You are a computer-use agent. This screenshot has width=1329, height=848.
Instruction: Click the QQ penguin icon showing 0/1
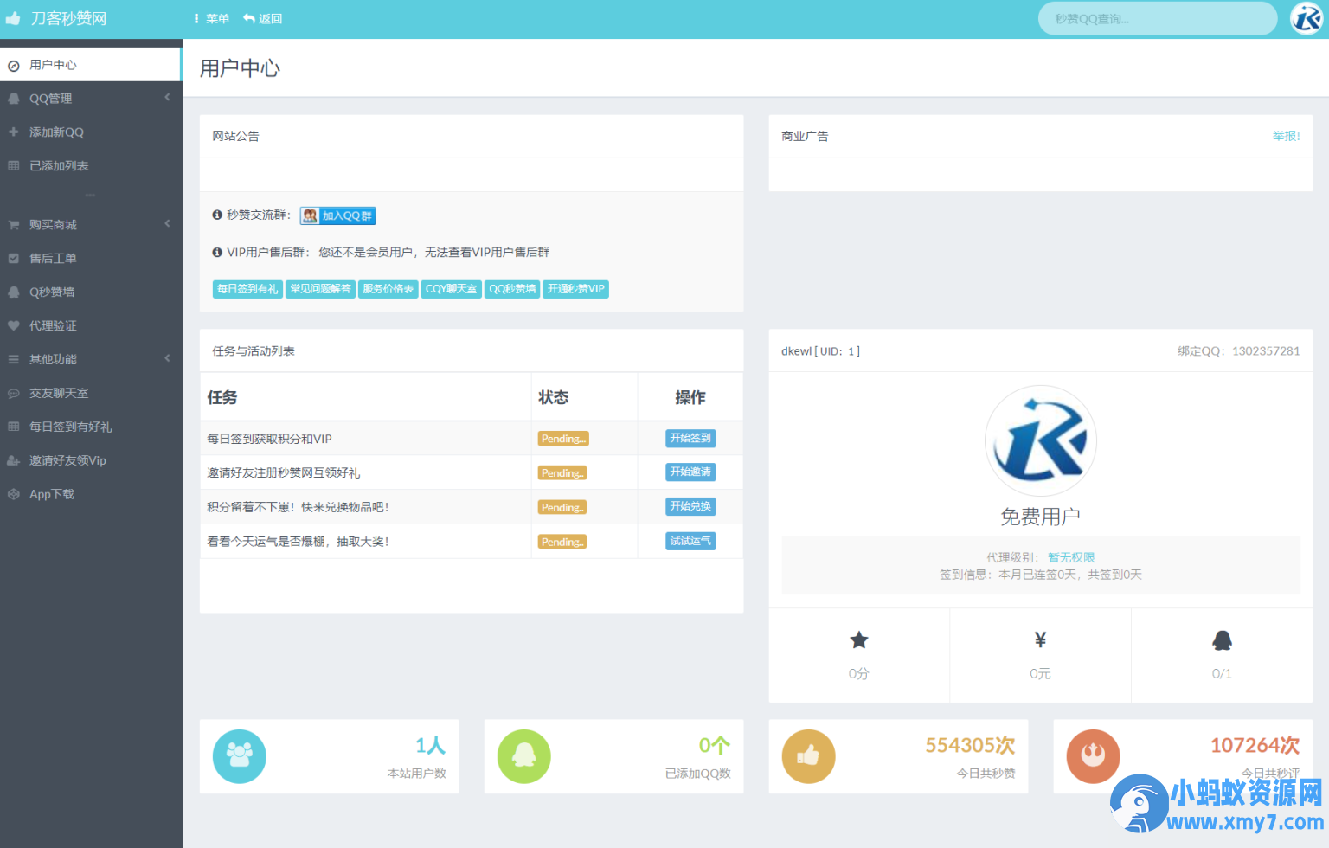[x=1222, y=640]
